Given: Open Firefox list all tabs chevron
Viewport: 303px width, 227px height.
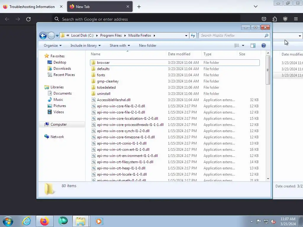Looking at the screenshot, I should point(255,7).
